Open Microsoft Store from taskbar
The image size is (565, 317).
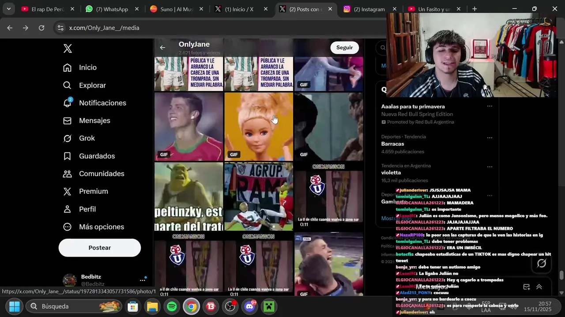133,306
